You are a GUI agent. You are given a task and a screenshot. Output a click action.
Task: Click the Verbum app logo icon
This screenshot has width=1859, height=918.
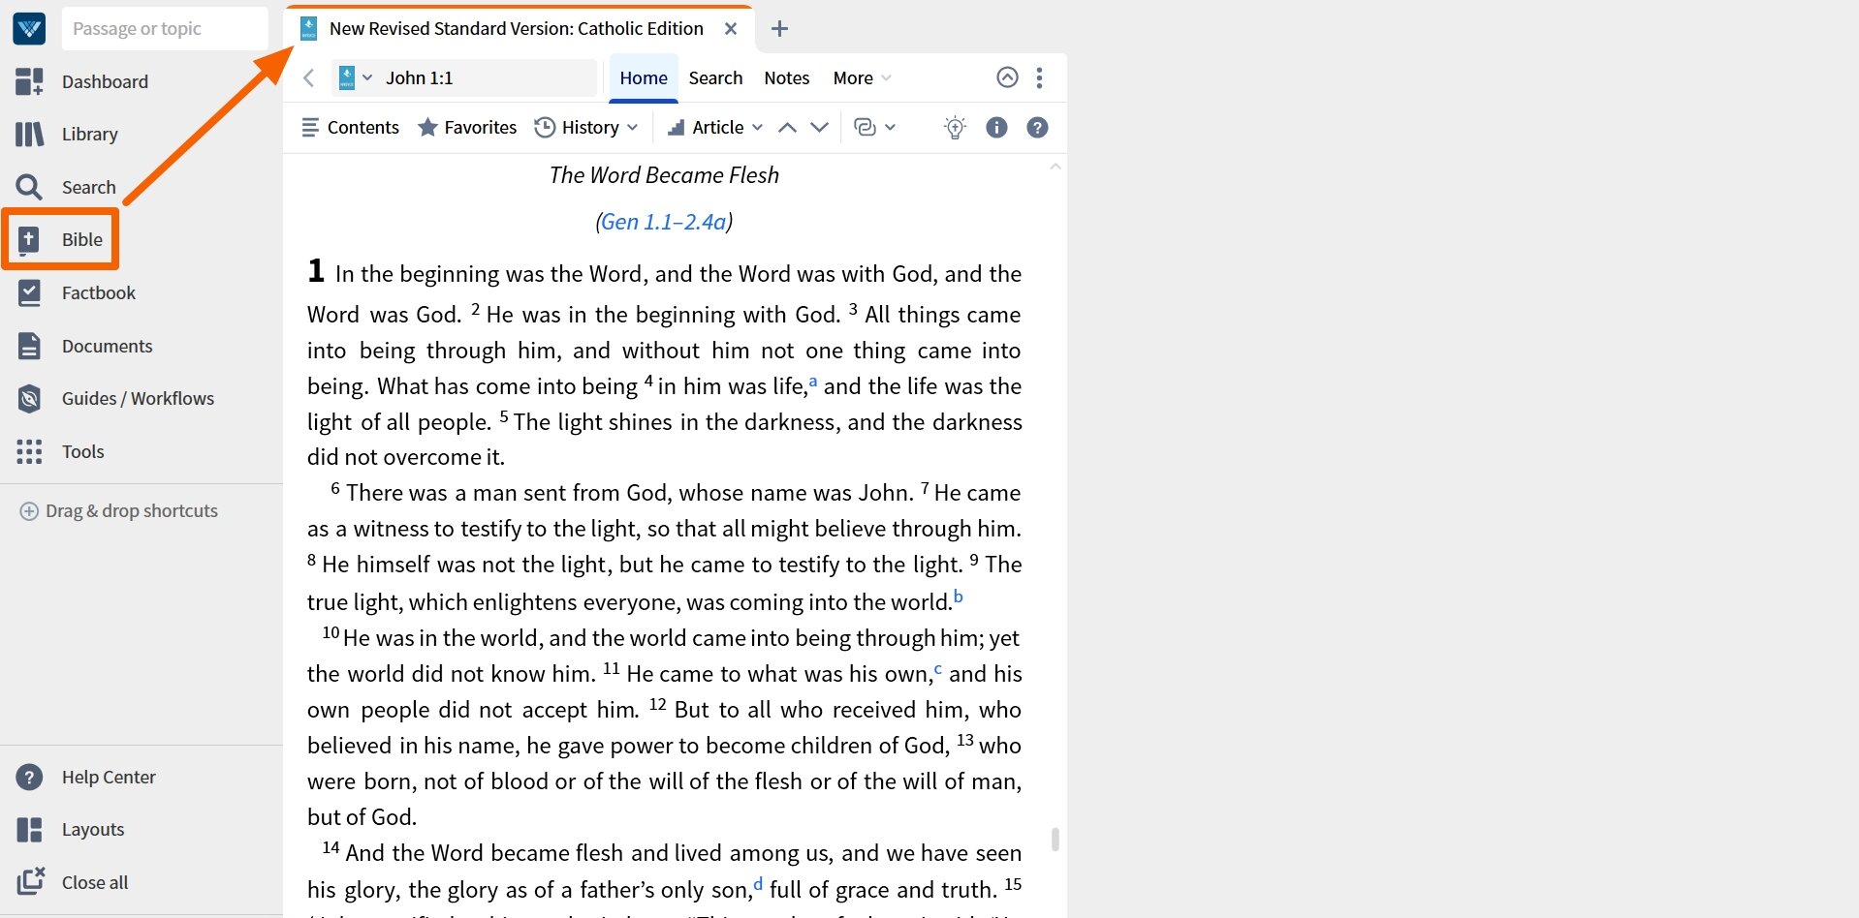tap(29, 29)
